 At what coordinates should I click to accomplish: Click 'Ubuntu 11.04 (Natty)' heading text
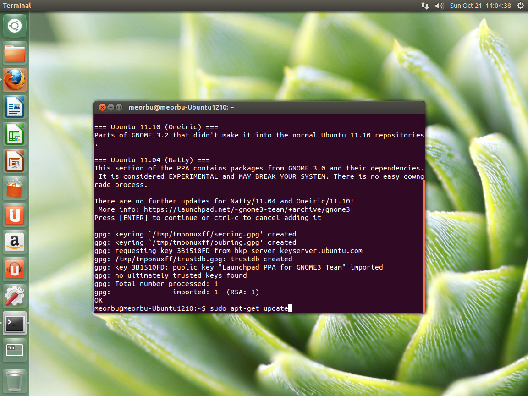tap(152, 160)
